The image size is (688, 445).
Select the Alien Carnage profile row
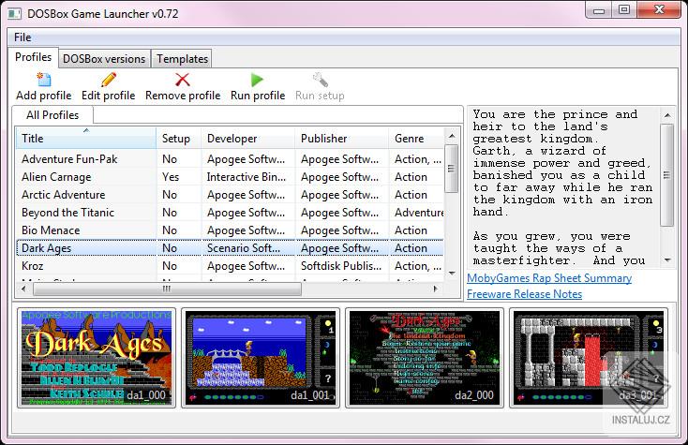(x=230, y=177)
